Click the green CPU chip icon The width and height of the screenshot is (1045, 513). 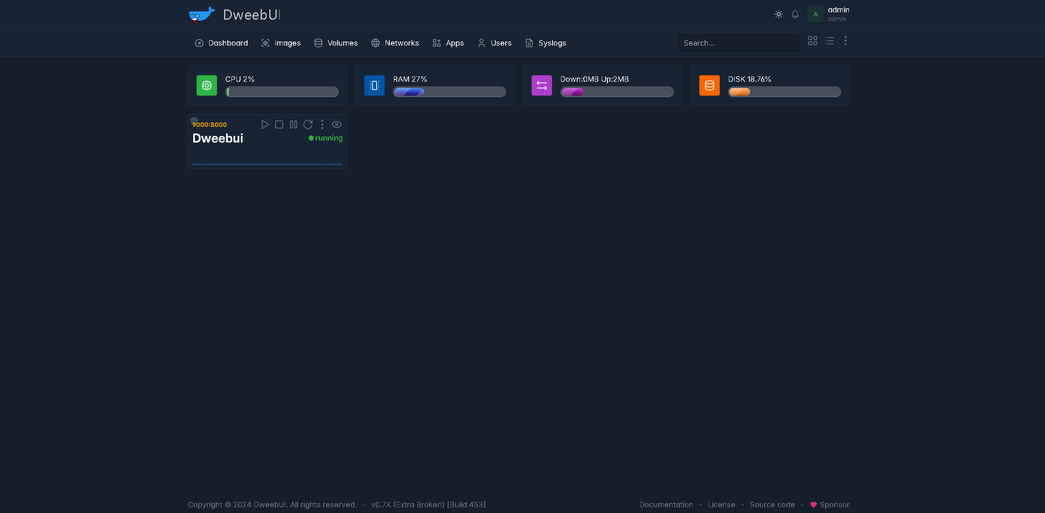click(207, 85)
